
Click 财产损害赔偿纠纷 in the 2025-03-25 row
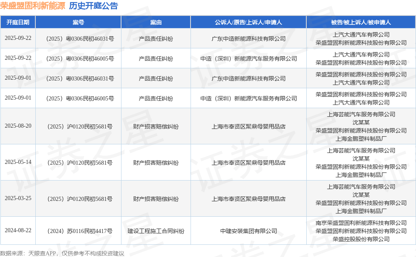coord(156,199)
